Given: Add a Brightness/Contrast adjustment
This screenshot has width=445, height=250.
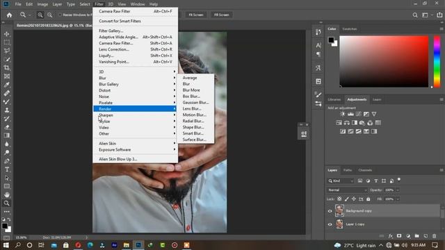Looking at the screenshot, I should click(x=343, y=114).
